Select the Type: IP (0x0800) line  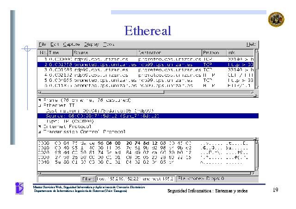coord(70,121)
